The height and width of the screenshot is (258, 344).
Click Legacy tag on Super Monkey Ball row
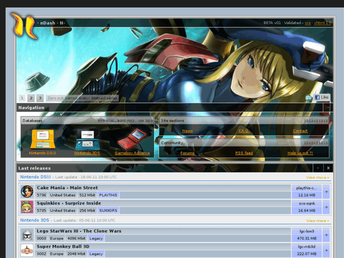pyautogui.click(x=96, y=254)
